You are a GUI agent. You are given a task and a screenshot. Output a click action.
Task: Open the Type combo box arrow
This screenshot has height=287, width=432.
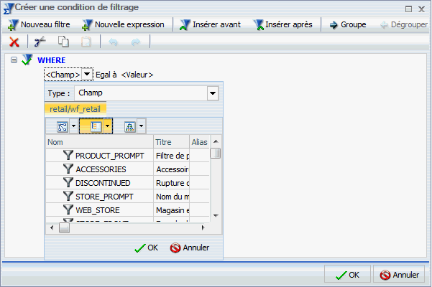point(213,93)
